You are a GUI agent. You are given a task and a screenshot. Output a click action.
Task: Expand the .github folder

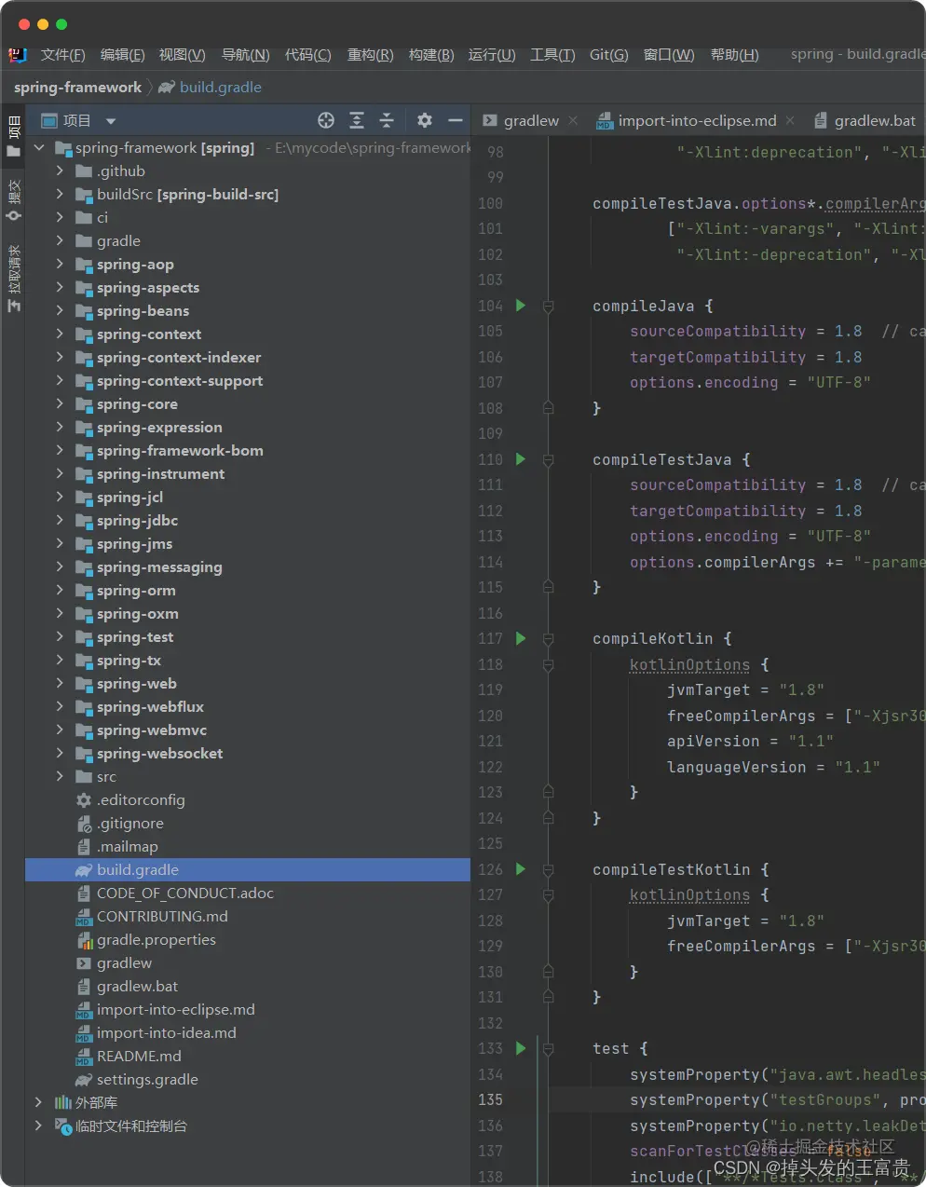(x=60, y=171)
